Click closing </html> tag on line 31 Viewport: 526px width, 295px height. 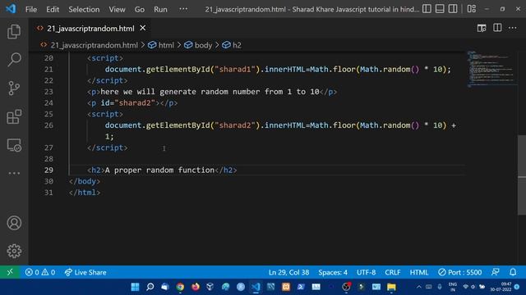(85, 193)
